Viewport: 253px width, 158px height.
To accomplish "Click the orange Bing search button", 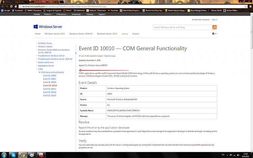I will pyautogui.click(x=215, y=27).
